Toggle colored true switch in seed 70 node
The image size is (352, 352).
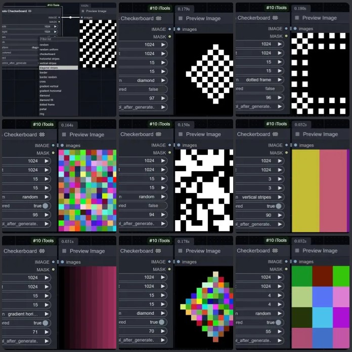pos(143,322)
